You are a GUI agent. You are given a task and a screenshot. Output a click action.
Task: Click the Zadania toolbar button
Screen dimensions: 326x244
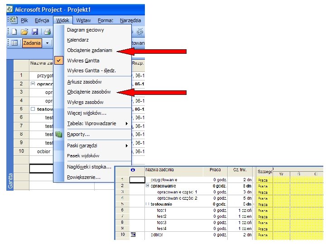click(32, 43)
